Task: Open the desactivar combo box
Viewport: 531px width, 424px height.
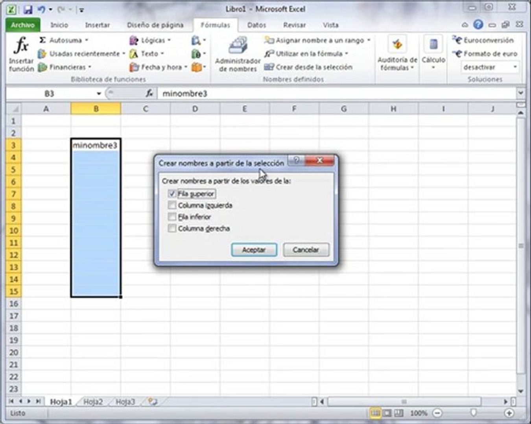Action: 490,67
